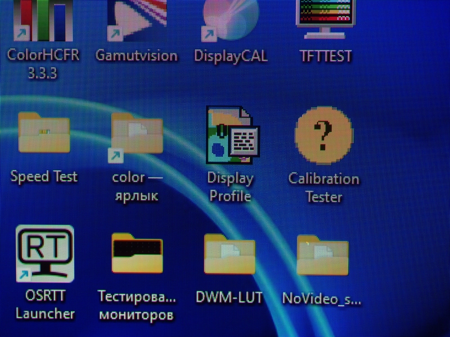Viewport: 450px width, 337px height.
Task: Click the 'TFTTEST' label text
Action: tap(326, 56)
